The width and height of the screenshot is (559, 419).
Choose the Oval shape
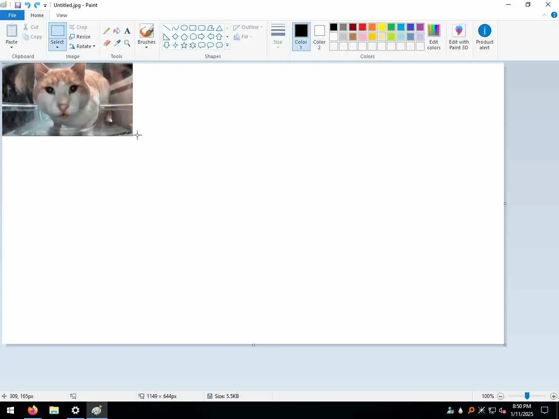(184, 28)
